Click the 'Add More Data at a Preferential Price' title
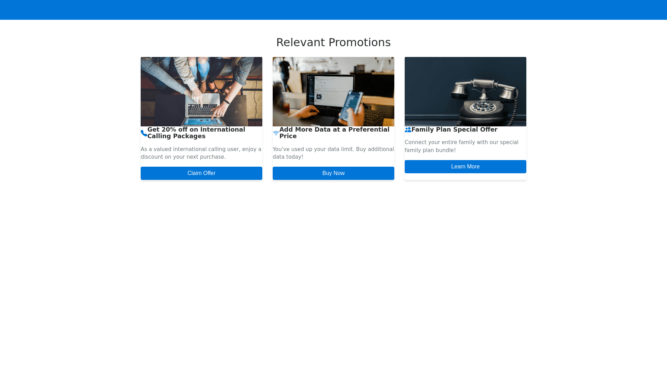This screenshot has width=667, height=375. tap(334, 133)
